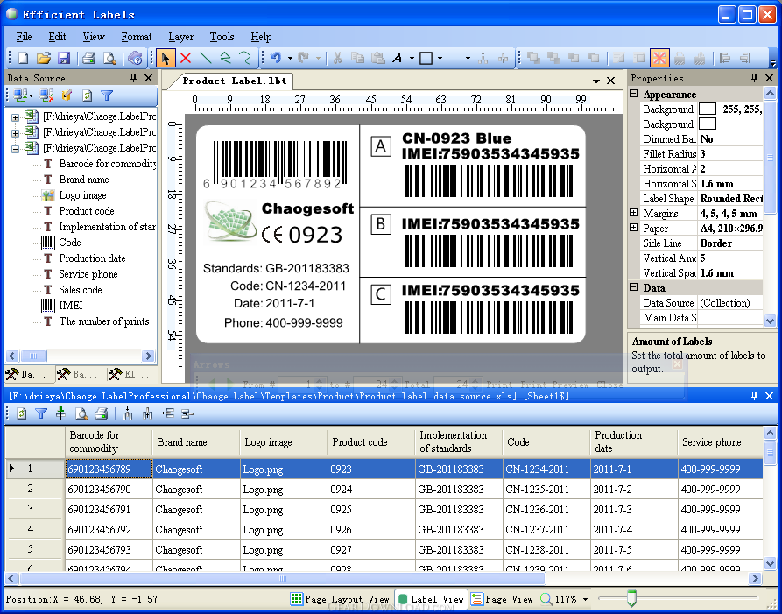
Task: Click the Background color white swatch
Action: (708, 109)
